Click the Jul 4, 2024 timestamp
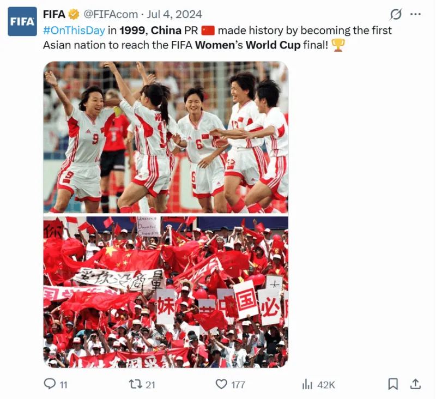 point(174,14)
